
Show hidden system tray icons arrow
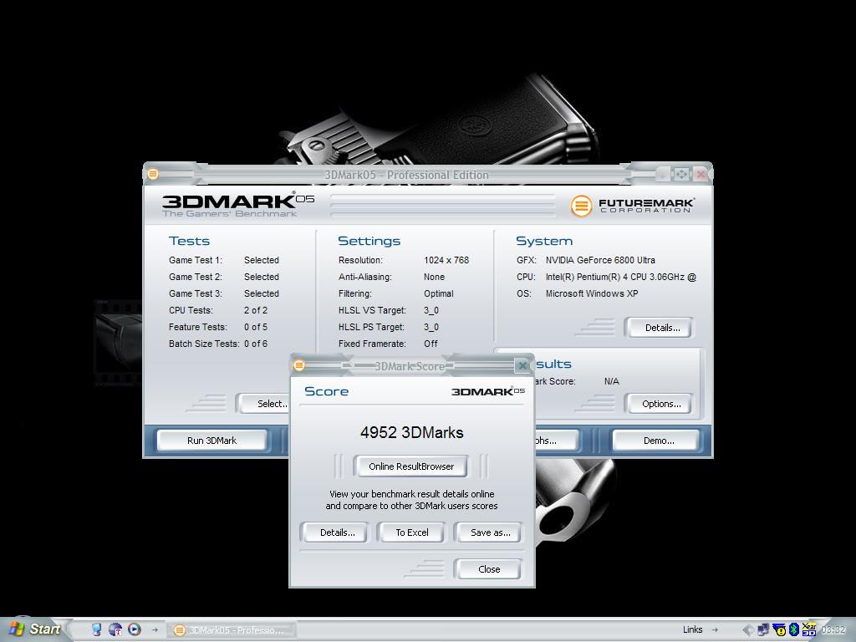pyautogui.click(x=748, y=630)
